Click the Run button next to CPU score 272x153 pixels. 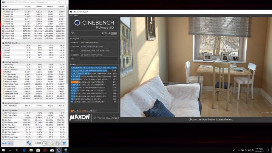tap(114, 33)
